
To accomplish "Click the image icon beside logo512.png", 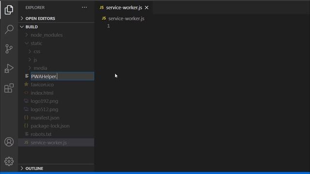I will click(x=26, y=109).
